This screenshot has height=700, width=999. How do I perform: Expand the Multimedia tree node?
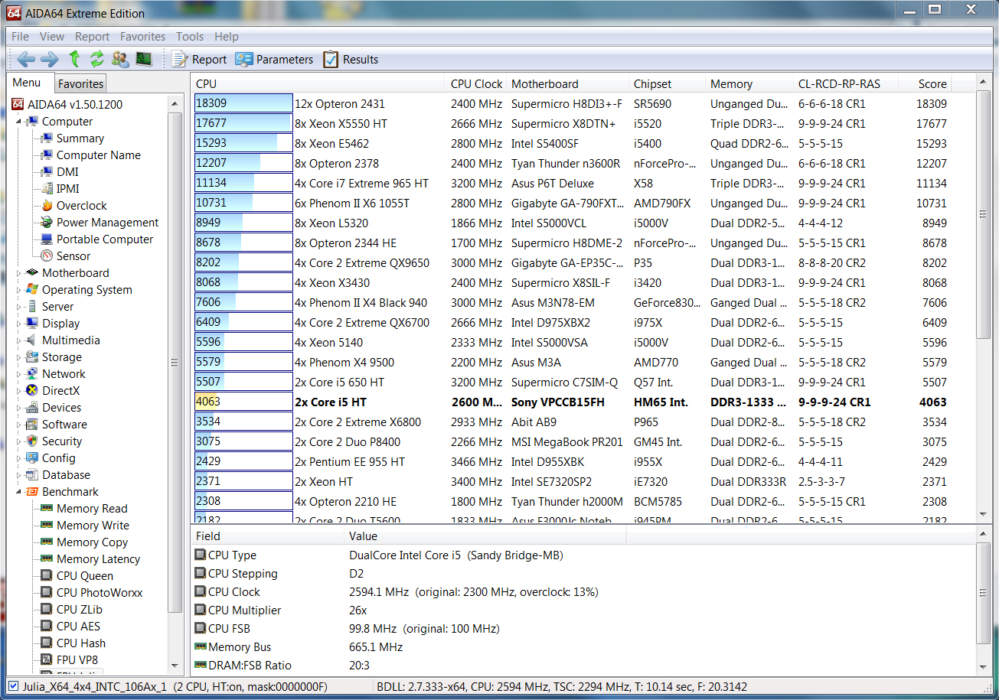coord(19,340)
